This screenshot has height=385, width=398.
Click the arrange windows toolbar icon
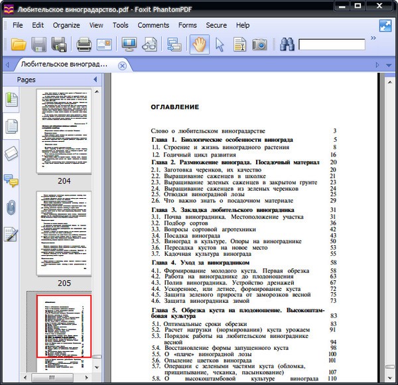[x=174, y=44]
